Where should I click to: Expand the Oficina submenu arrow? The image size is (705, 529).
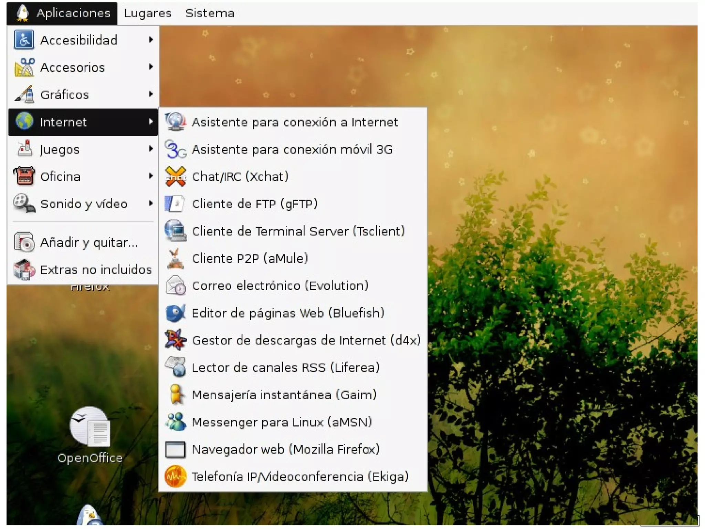[151, 176]
